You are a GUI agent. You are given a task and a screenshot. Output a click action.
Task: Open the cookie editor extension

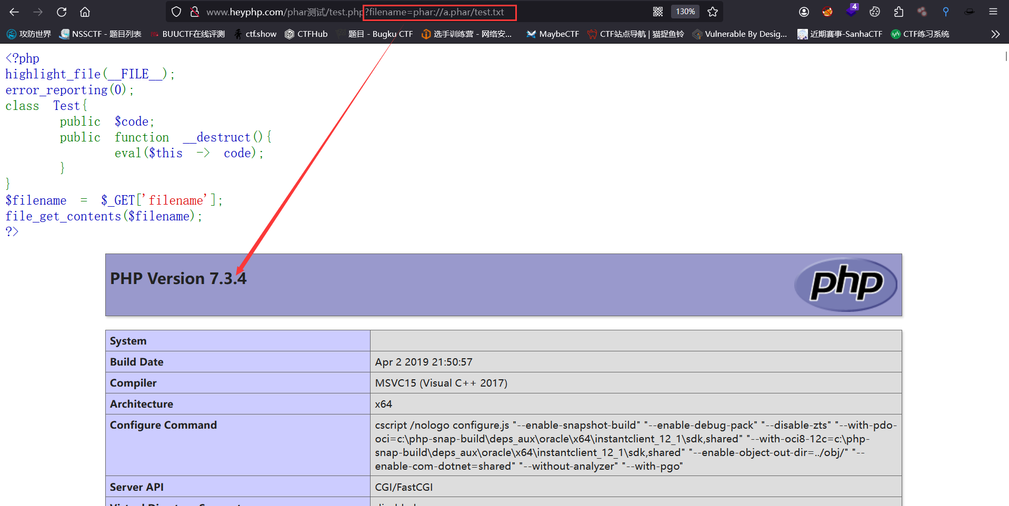coord(875,12)
